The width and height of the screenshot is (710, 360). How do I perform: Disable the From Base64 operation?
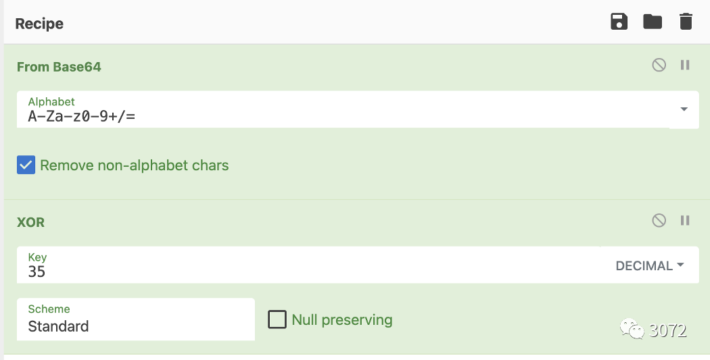[659, 65]
